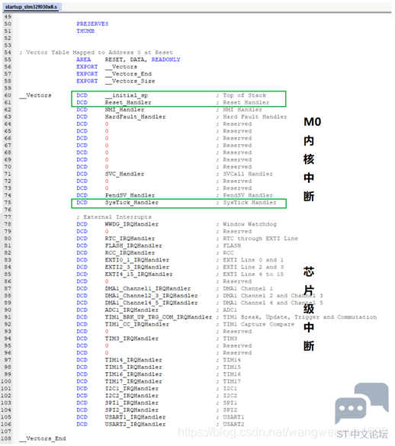This screenshot has width=395, height=446.
Task: Click the TIM1_CC_IRQHandler entry
Action: tap(137, 324)
